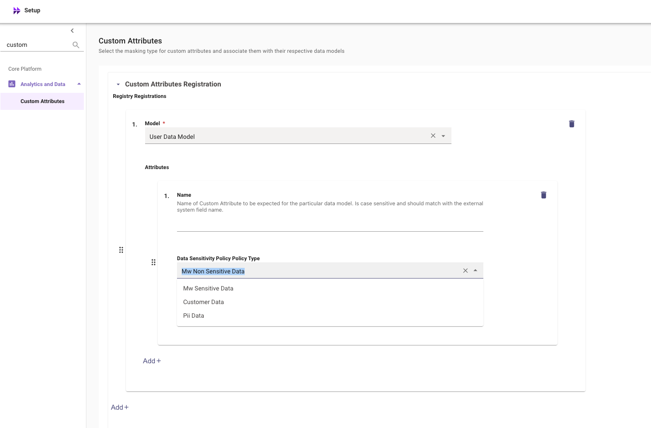Viewport: 651px width, 428px height.
Task: Click the Setup title text
Action: click(x=32, y=10)
